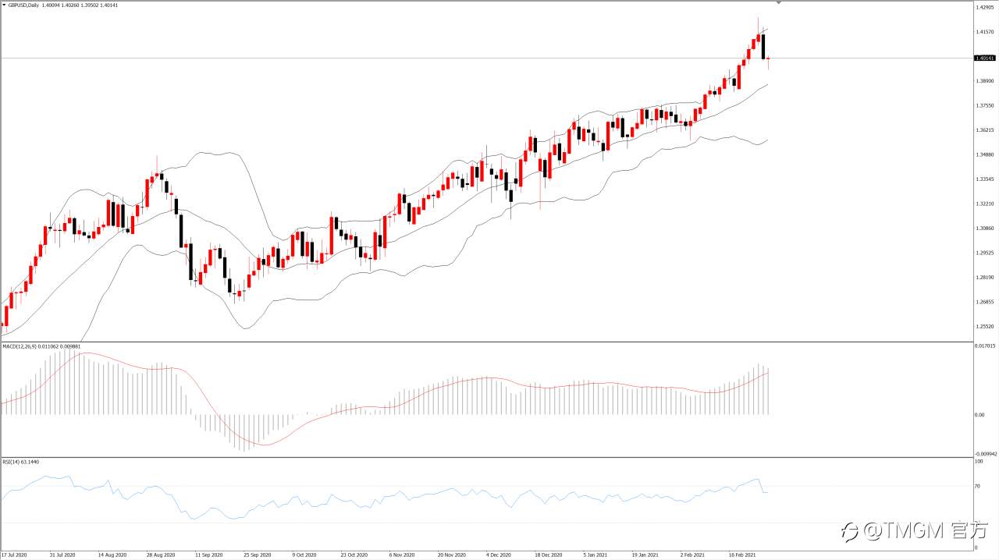Viewport: 999px width, 560px height.
Task: Click the 1.36215 price axis label
Action: (986, 130)
